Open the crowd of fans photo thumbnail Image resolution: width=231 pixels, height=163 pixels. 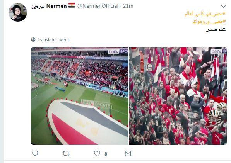pos(178,96)
